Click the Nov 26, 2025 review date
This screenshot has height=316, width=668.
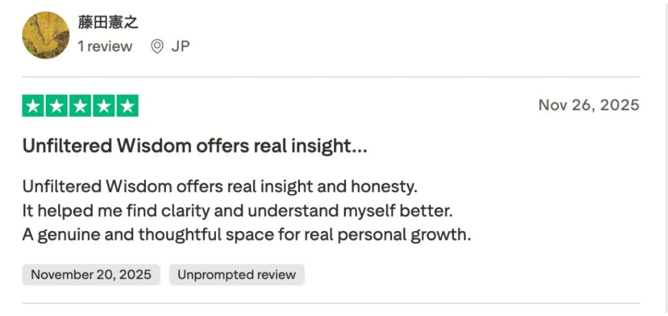(588, 105)
